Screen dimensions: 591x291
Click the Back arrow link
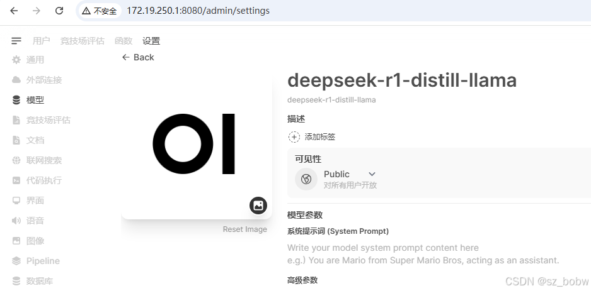138,57
